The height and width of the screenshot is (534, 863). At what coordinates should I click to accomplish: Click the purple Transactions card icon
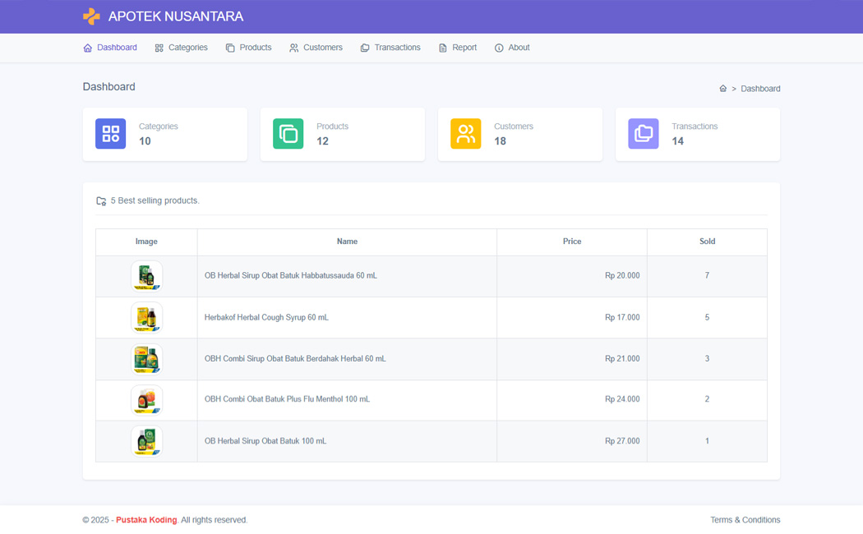(x=643, y=133)
